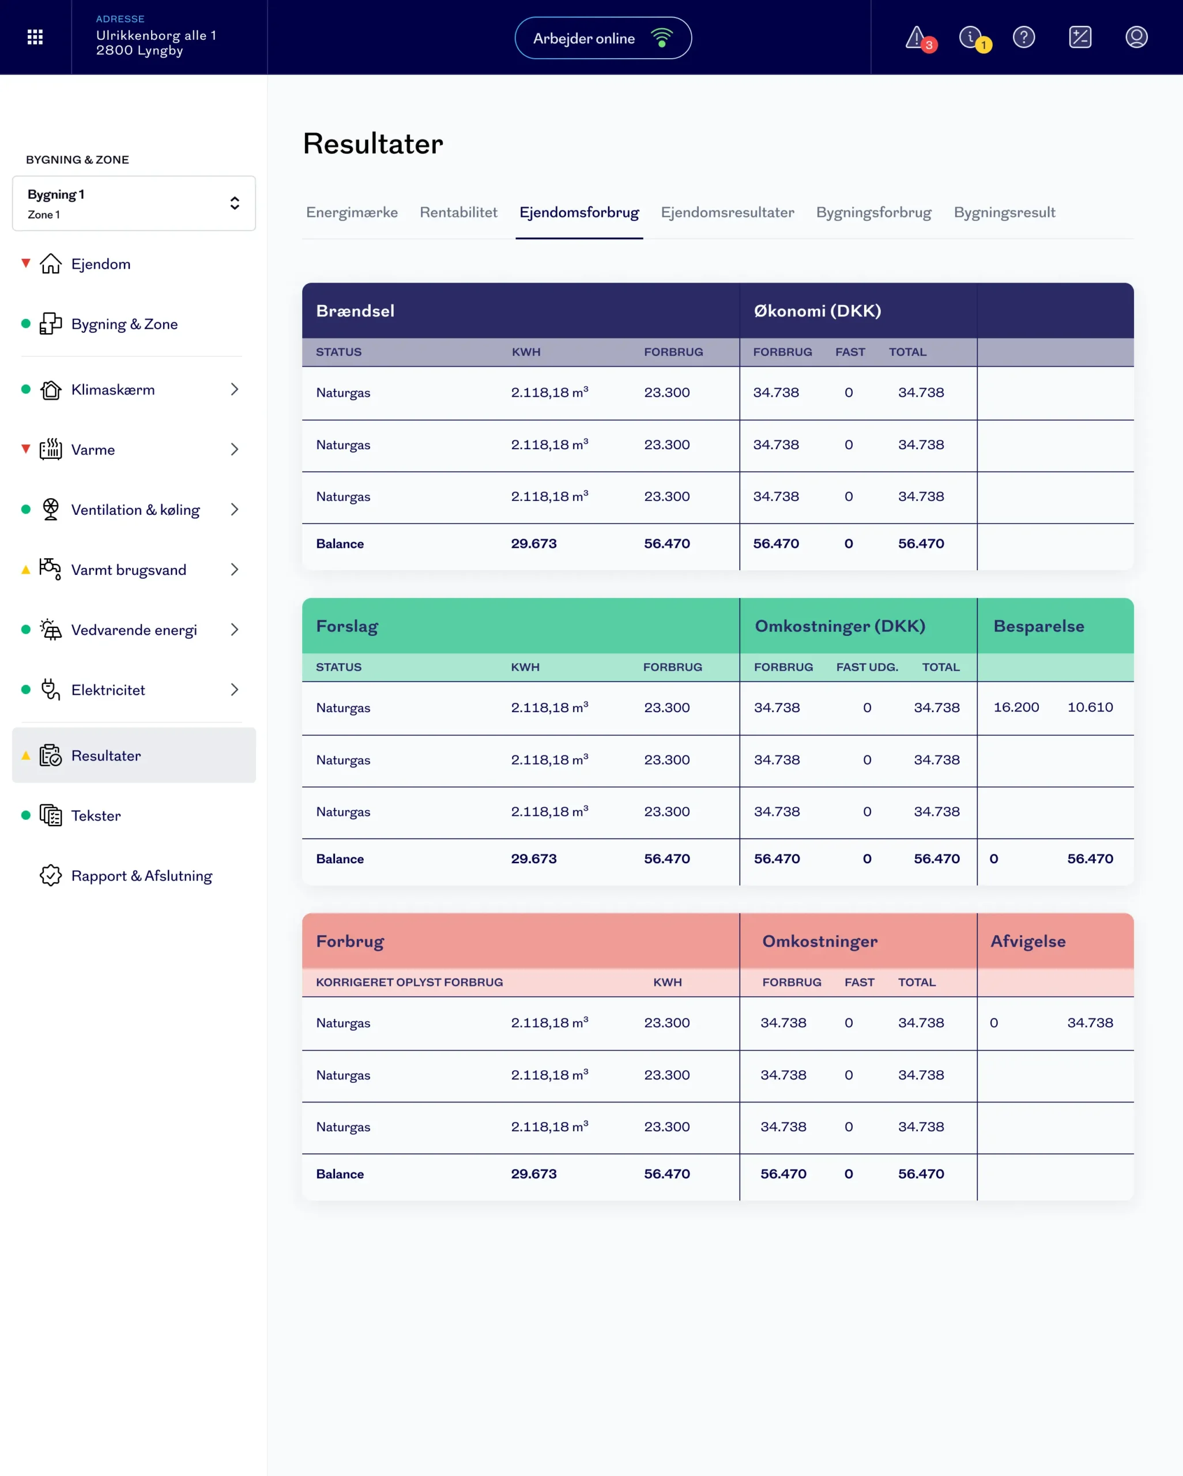Click the Tekster document icon
Image resolution: width=1183 pixels, height=1476 pixels.
click(x=51, y=815)
